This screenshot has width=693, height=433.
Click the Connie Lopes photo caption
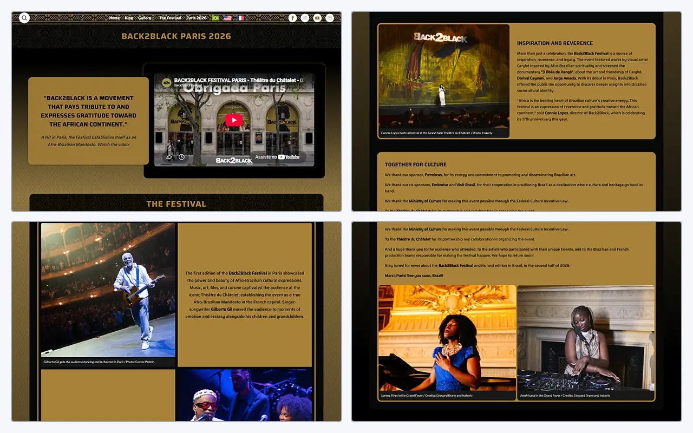tap(437, 133)
